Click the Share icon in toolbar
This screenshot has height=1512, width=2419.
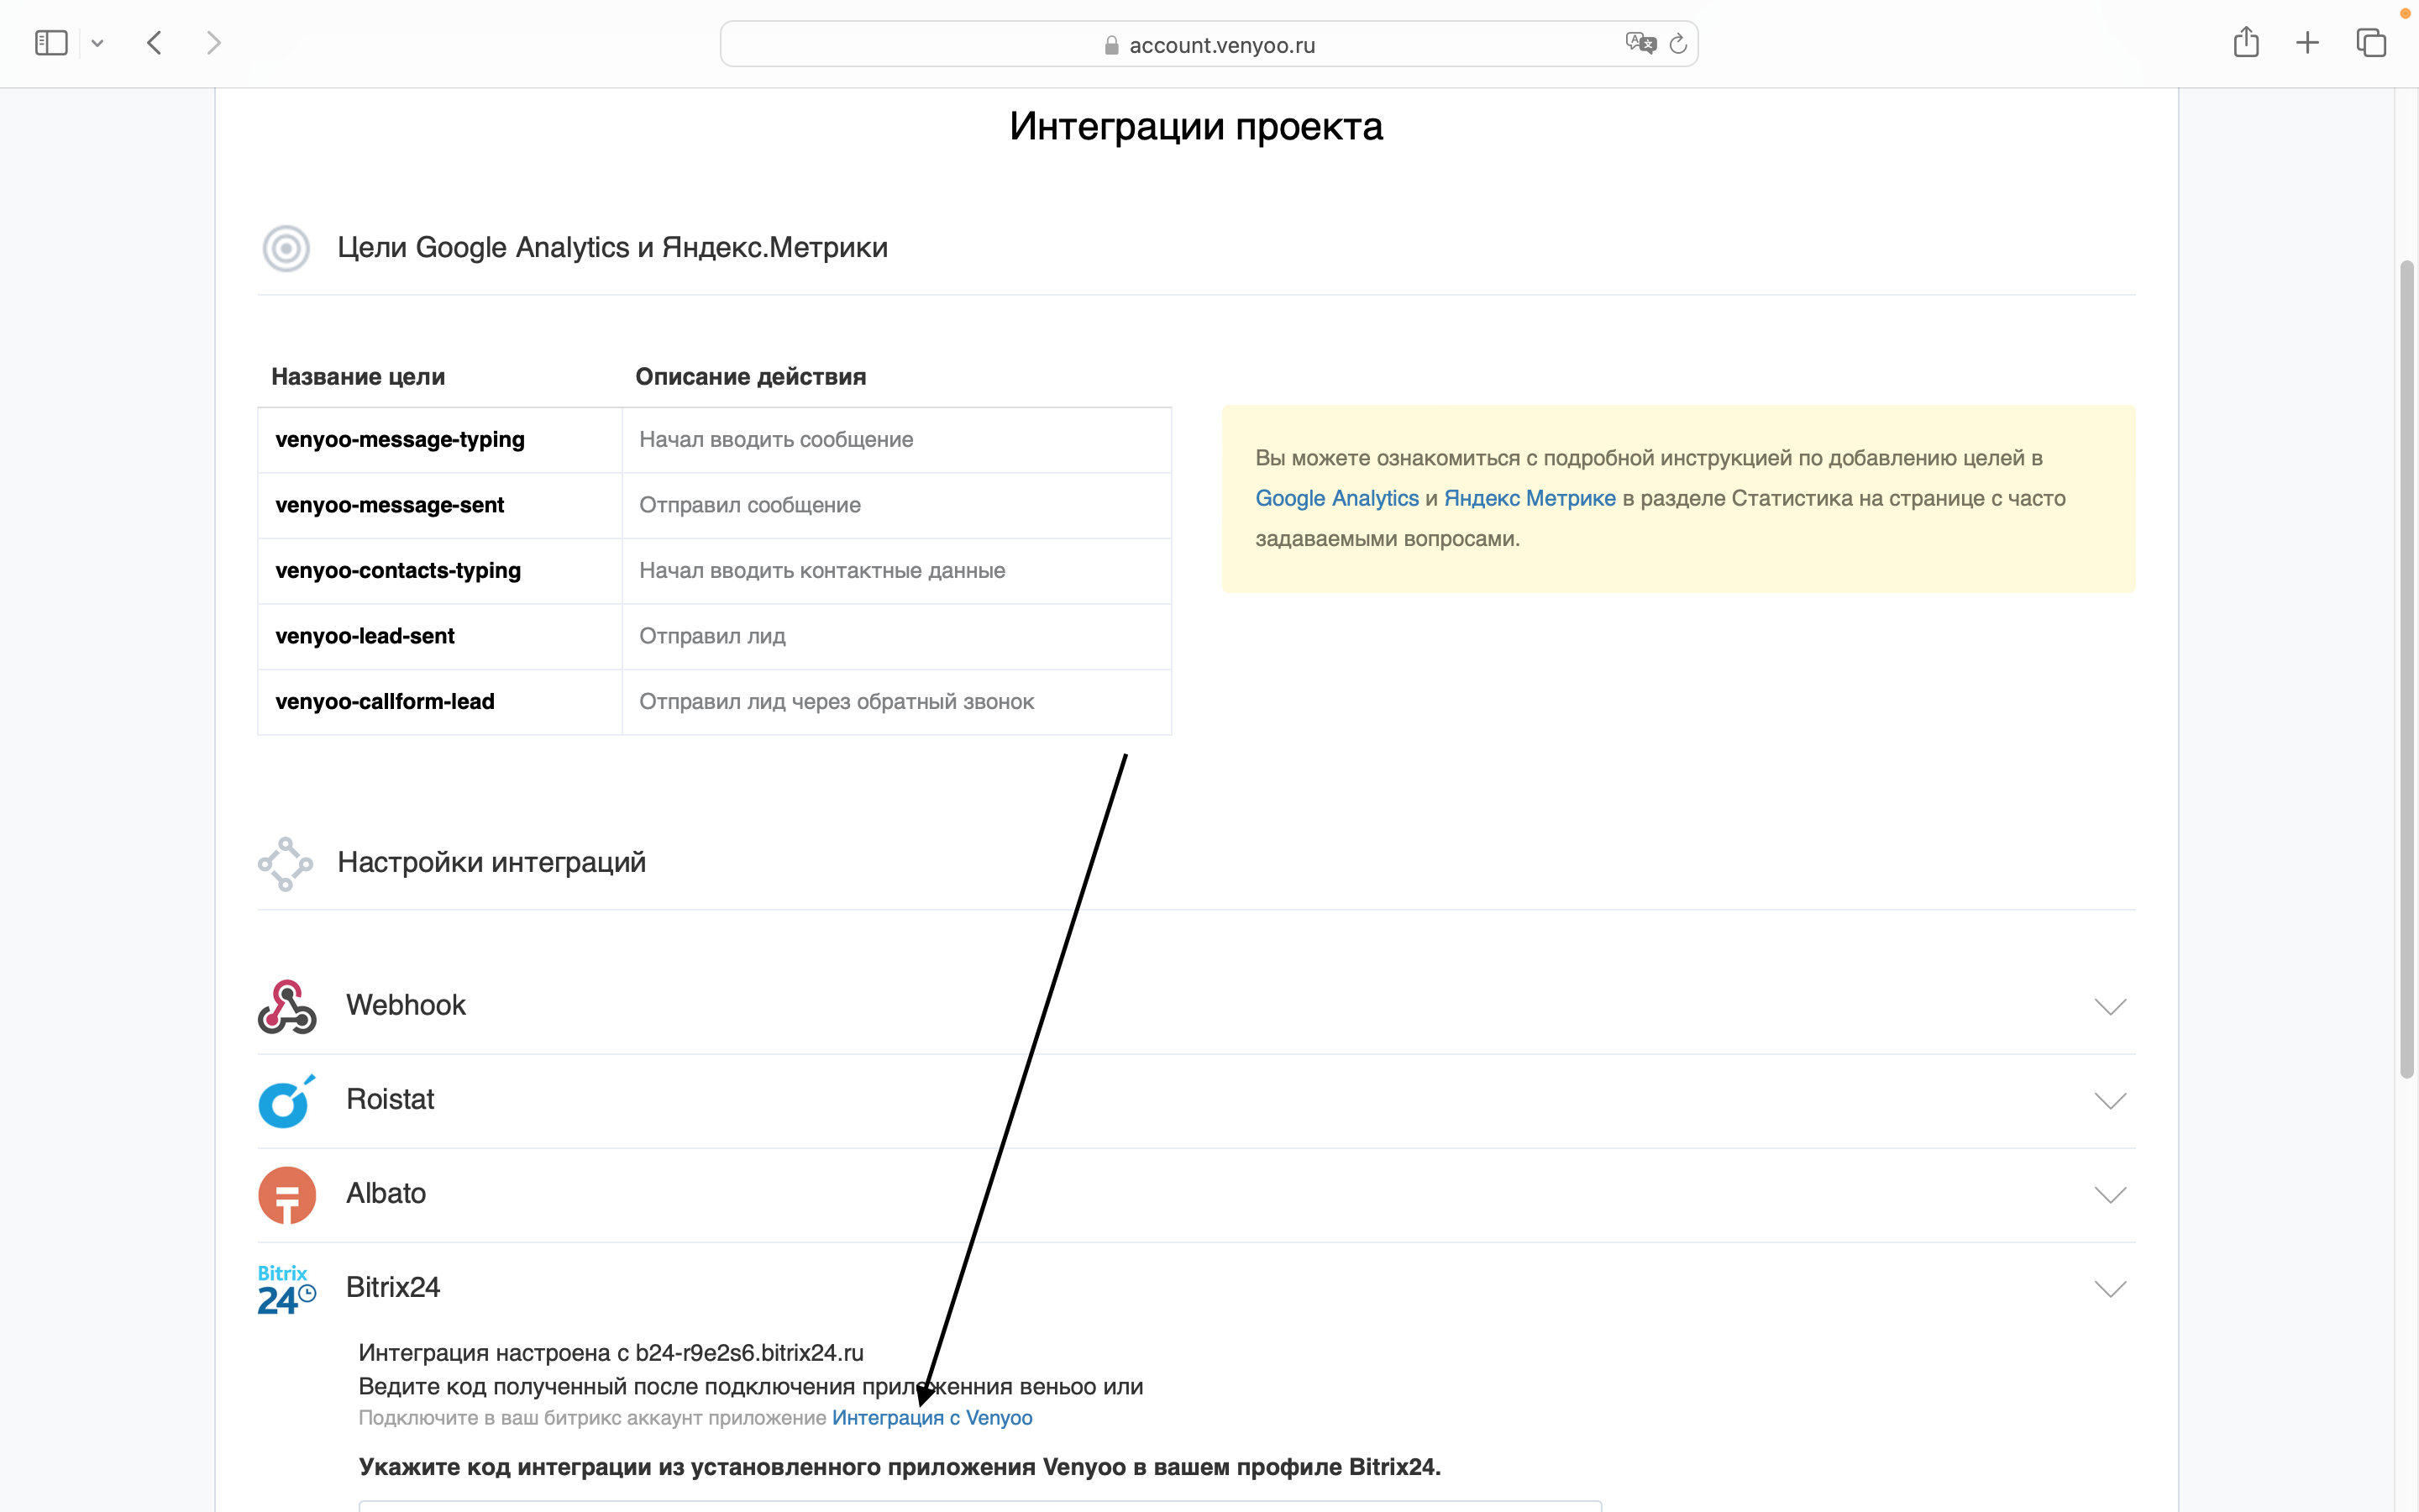[2247, 42]
